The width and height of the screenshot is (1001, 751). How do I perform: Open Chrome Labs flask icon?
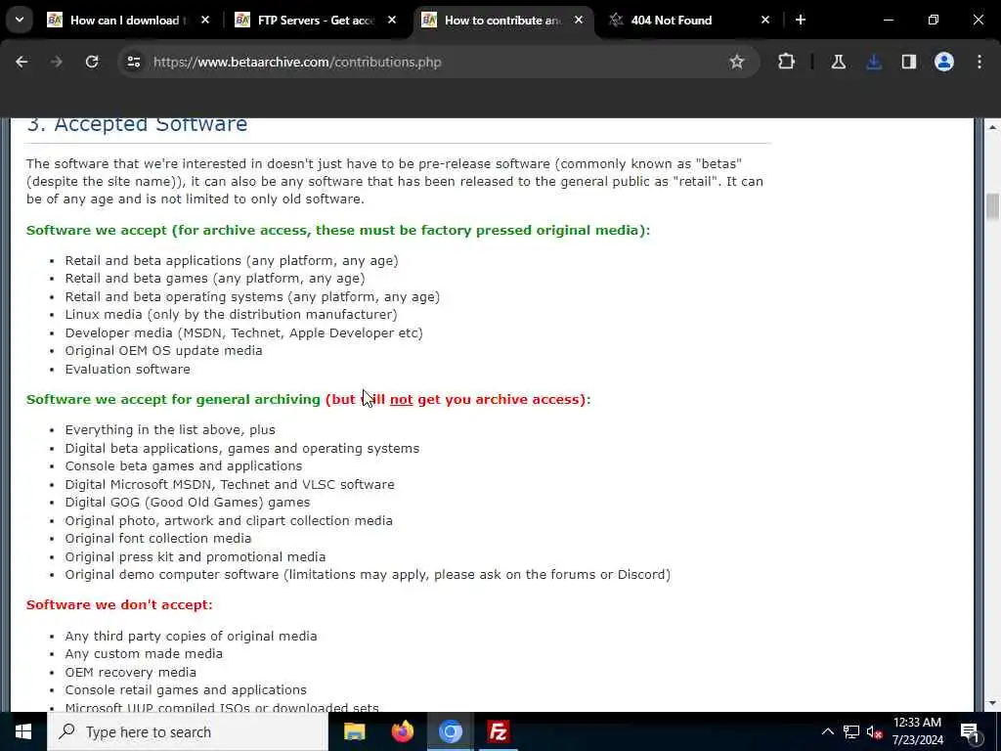coord(838,62)
